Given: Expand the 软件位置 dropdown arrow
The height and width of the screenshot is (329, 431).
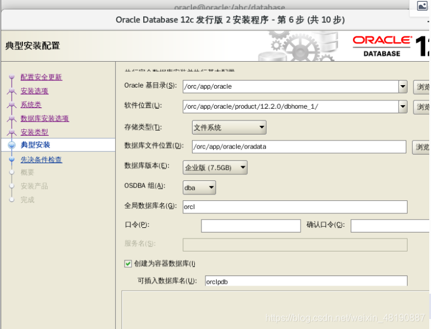Looking at the screenshot, I should [403, 106].
